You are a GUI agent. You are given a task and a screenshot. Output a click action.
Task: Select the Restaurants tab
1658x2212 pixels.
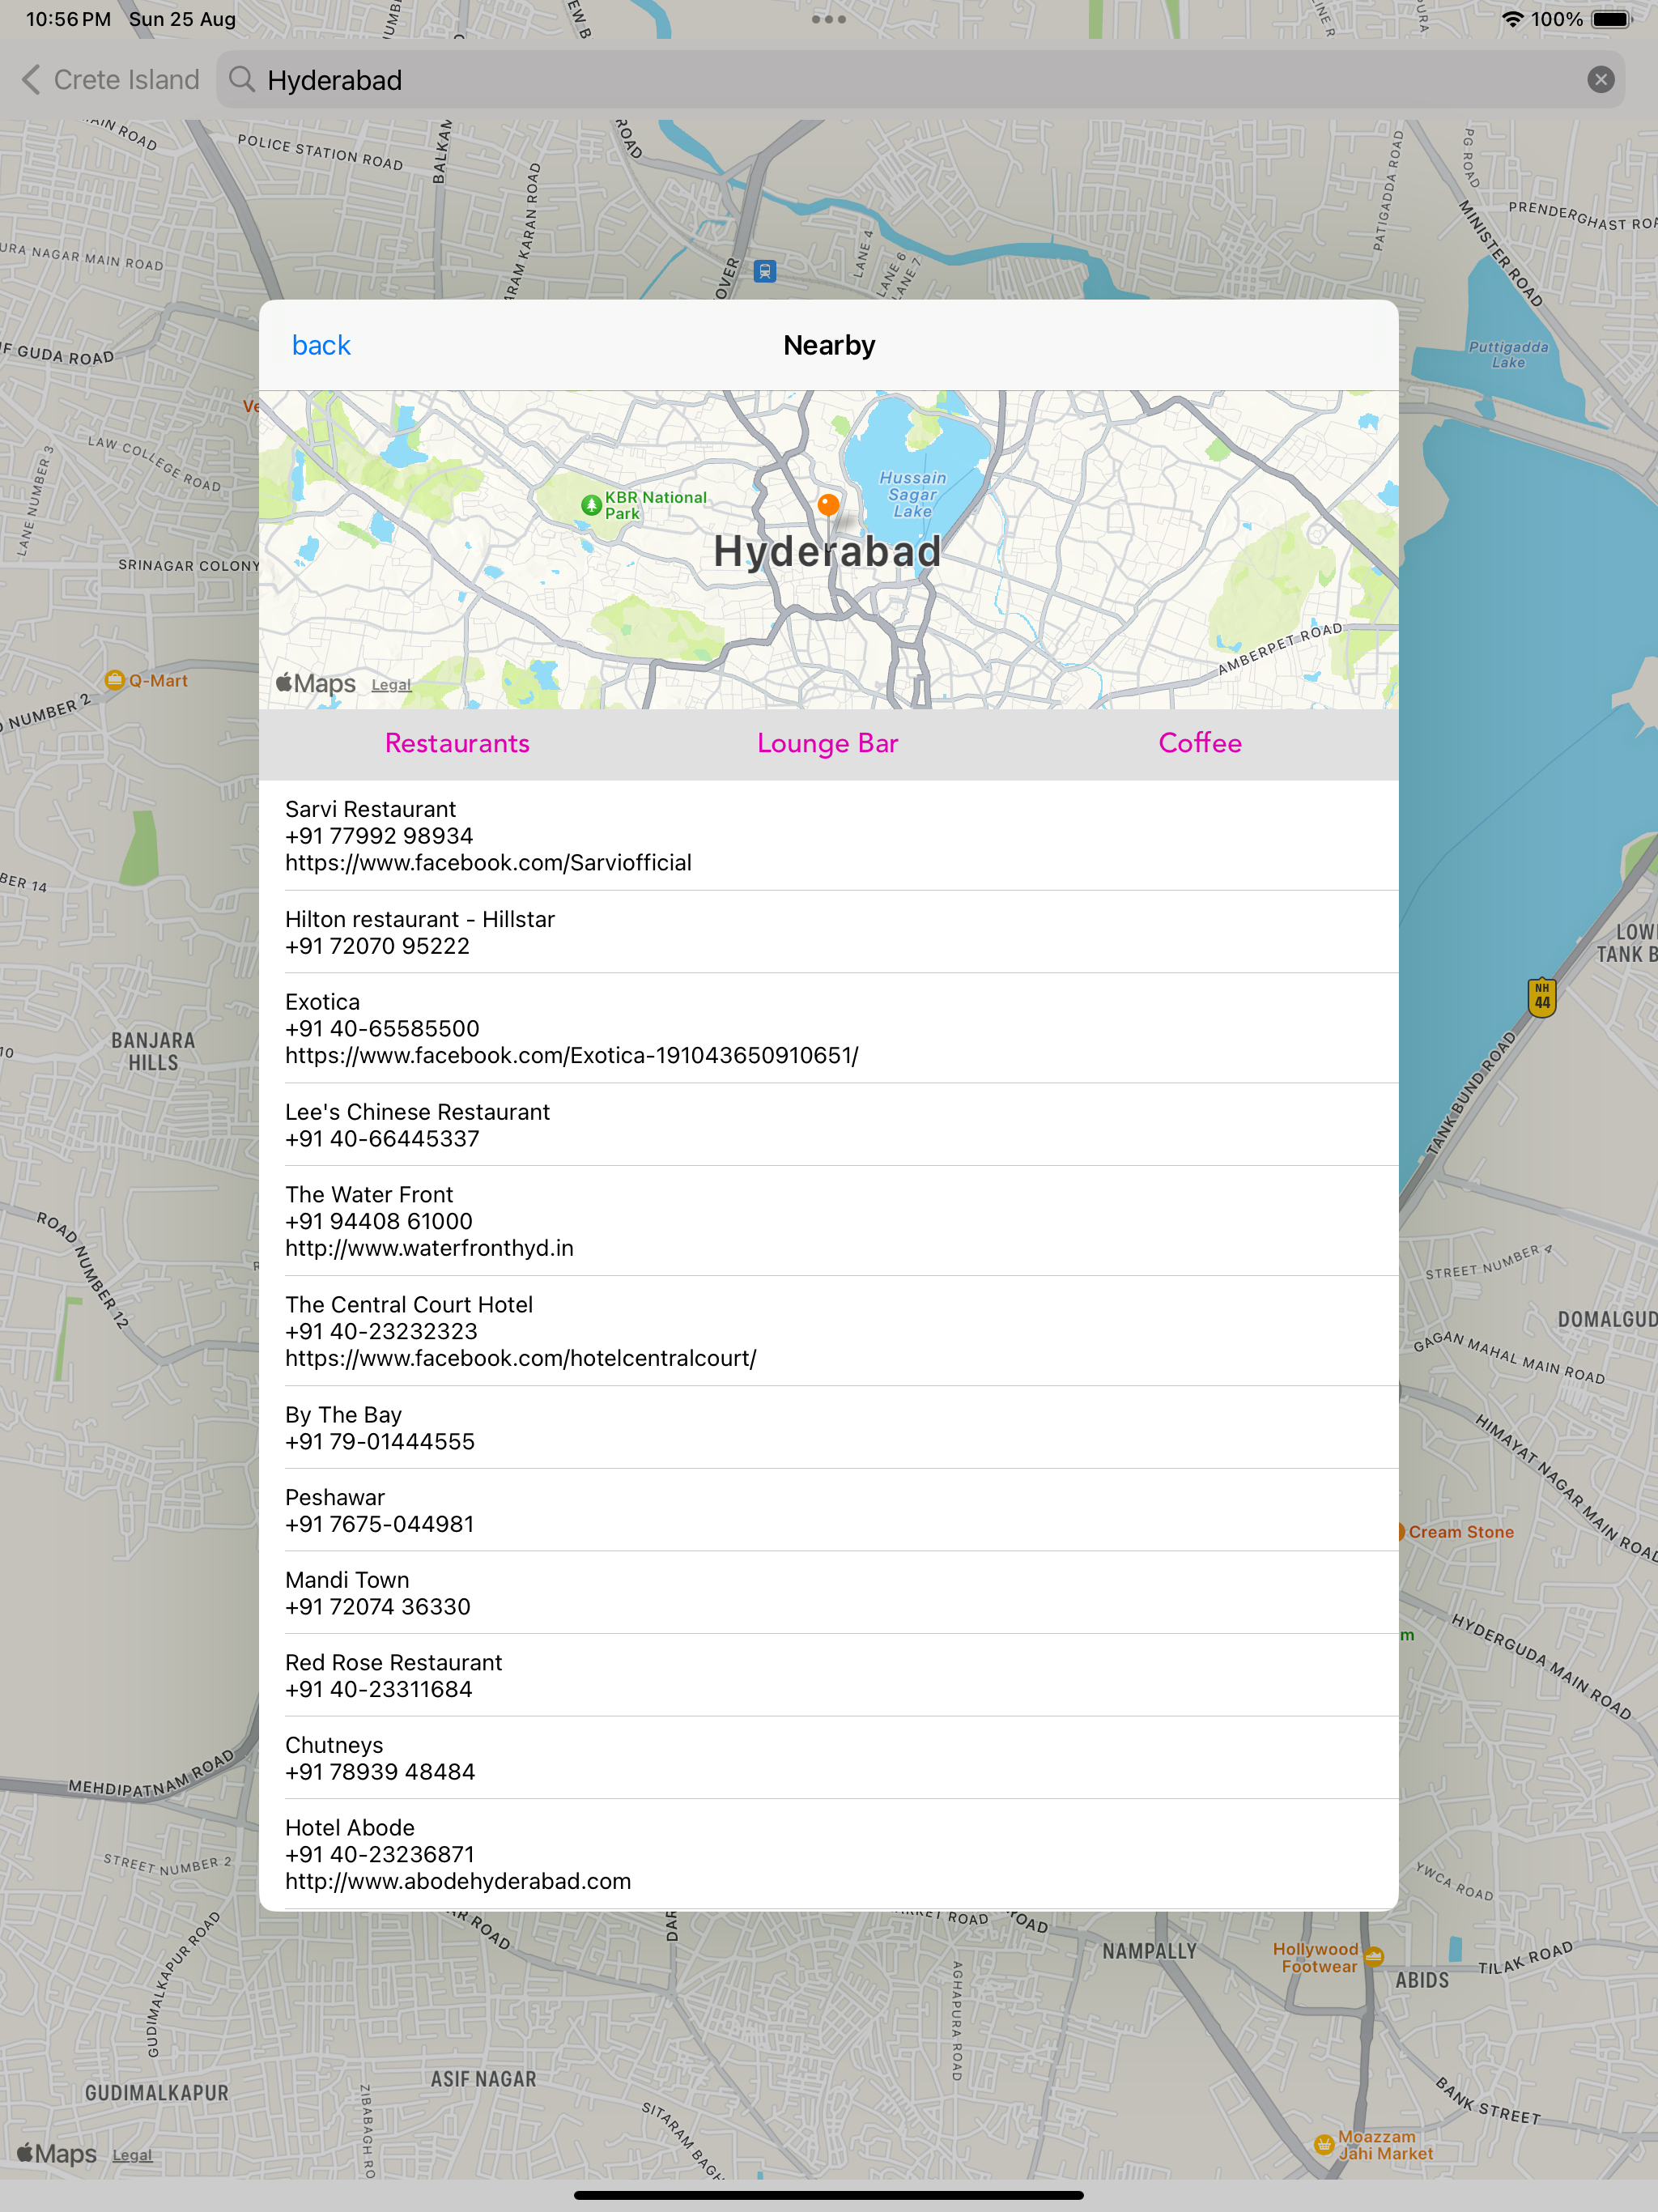pyautogui.click(x=457, y=743)
